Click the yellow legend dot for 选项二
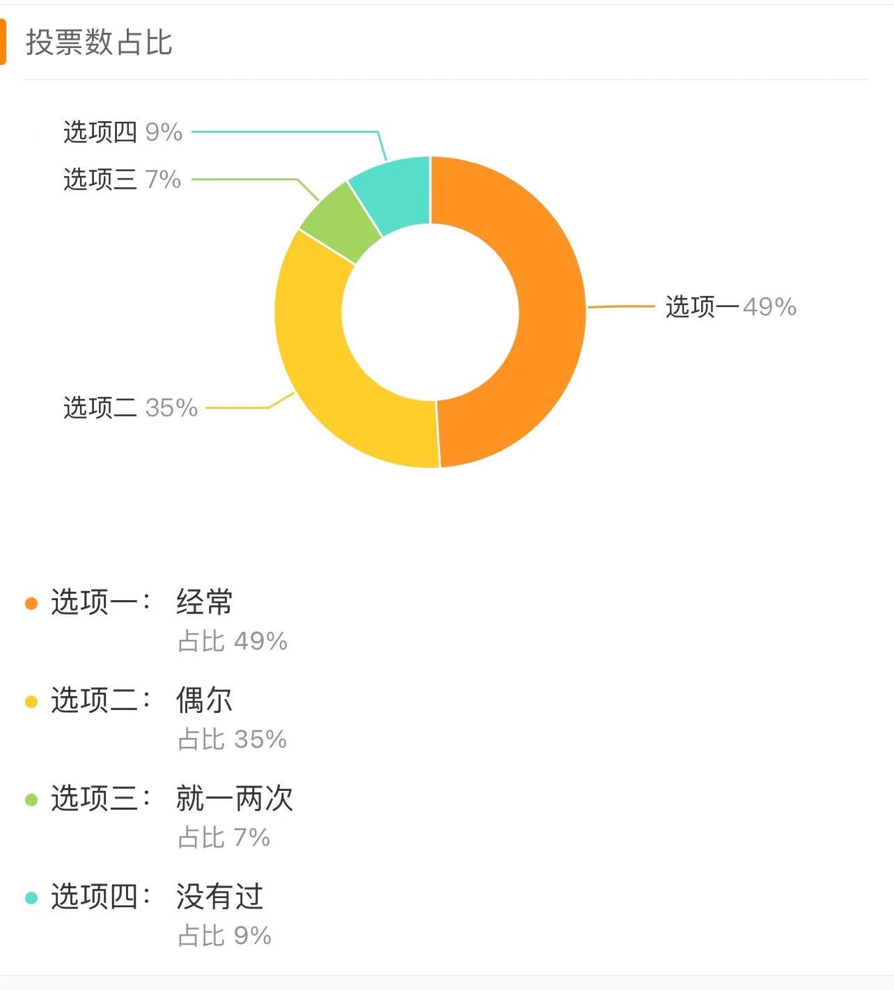Image resolution: width=894 pixels, height=990 pixels. pyautogui.click(x=31, y=701)
